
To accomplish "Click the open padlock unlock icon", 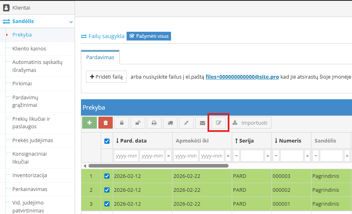I will (x=138, y=123).
